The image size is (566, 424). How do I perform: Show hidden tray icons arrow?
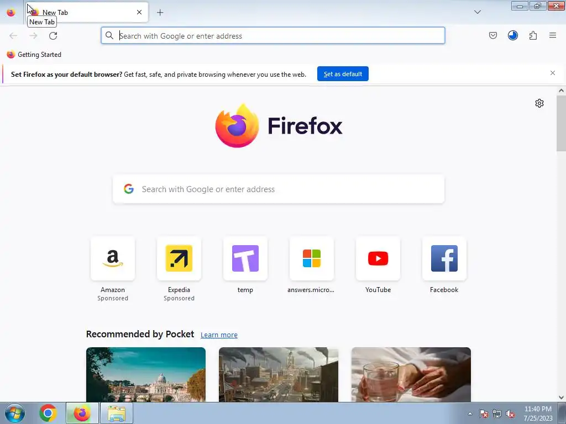[470, 414]
